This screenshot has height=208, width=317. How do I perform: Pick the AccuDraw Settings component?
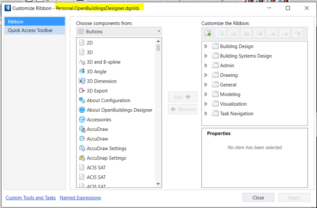103,149
